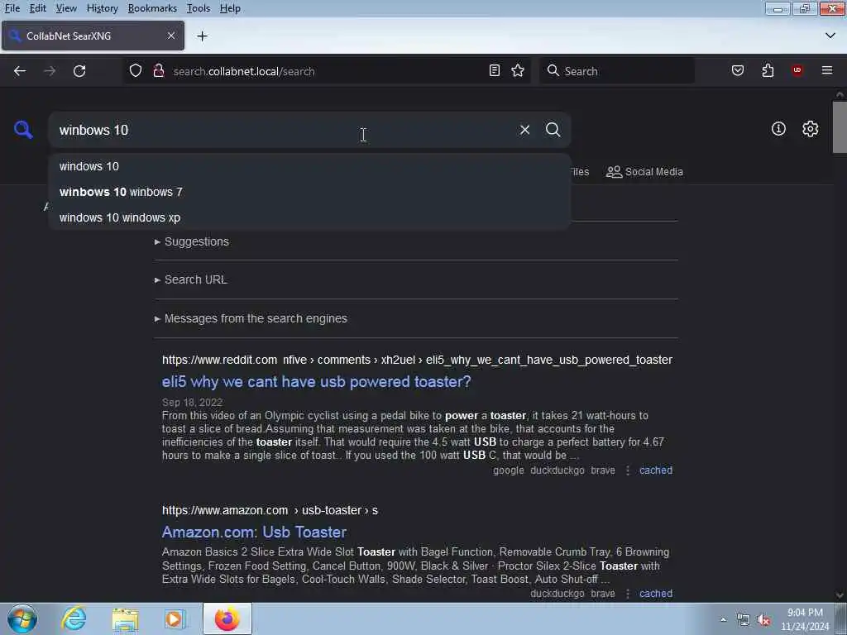
Task: Open the Edit menu
Action: [x=37, y=8]
